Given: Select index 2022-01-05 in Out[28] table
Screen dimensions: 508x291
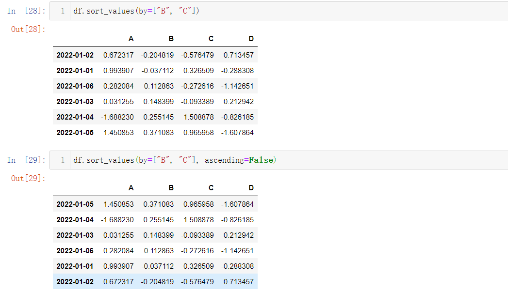Looking at the screenshot, I should (x=75, y=133).
